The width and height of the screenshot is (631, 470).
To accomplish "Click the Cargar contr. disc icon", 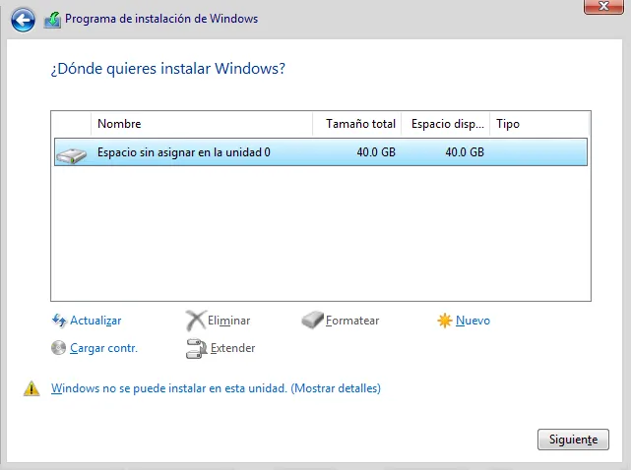I will (58, 348).
